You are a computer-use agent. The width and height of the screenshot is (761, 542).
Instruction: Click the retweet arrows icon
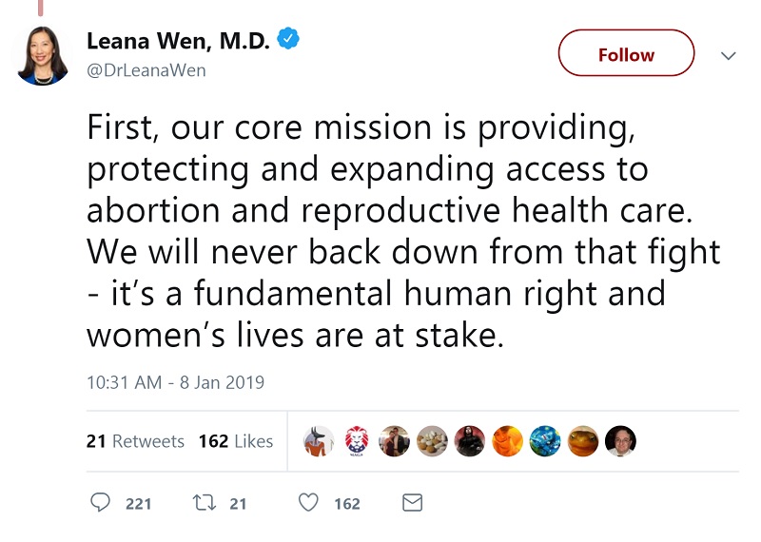pos(203,503)
